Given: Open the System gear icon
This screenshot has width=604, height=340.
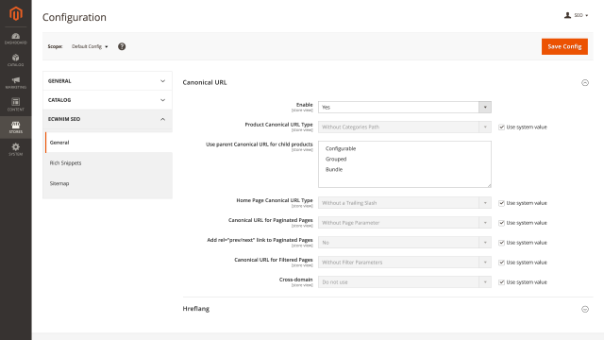Looking at the screenshot, I should (x=16, y=149).
